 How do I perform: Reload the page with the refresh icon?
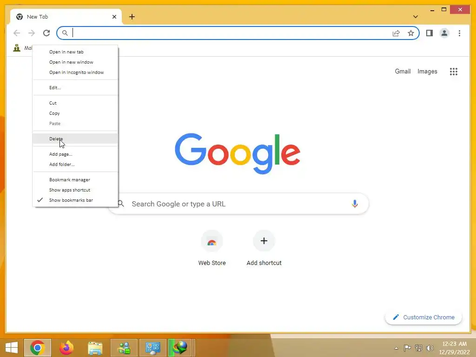pyautogui.click(x=46, y=33)
